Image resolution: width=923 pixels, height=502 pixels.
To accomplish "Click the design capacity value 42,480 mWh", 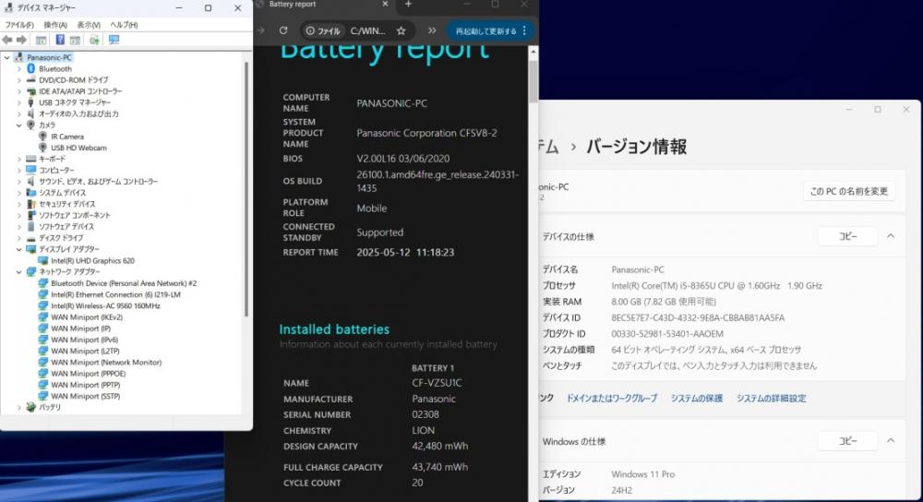I will tap(439, 446).
